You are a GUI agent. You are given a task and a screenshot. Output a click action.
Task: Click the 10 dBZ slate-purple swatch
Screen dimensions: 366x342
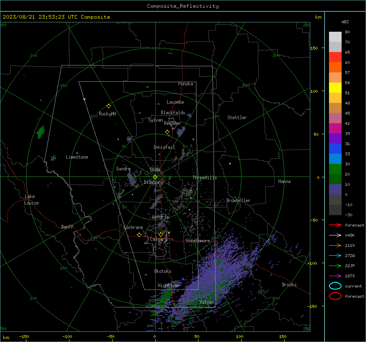click(335, 190)
